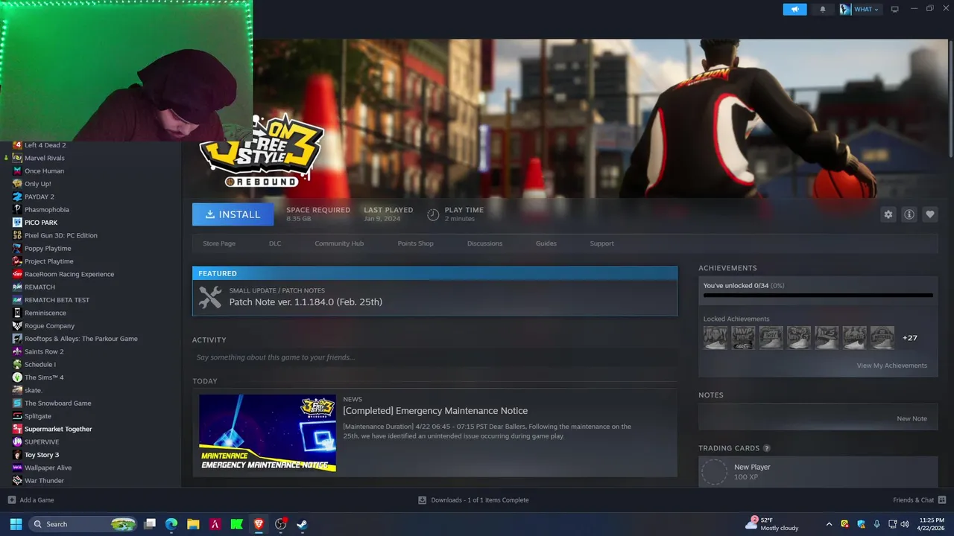The height and width of the screenshot is (536, 954).
Task: Open the weather widget 52°F
Action: 772,524
